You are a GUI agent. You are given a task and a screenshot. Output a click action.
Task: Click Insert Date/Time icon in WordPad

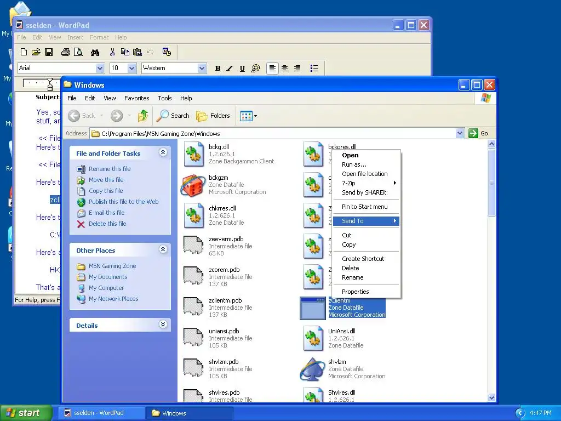coord(167,52)
